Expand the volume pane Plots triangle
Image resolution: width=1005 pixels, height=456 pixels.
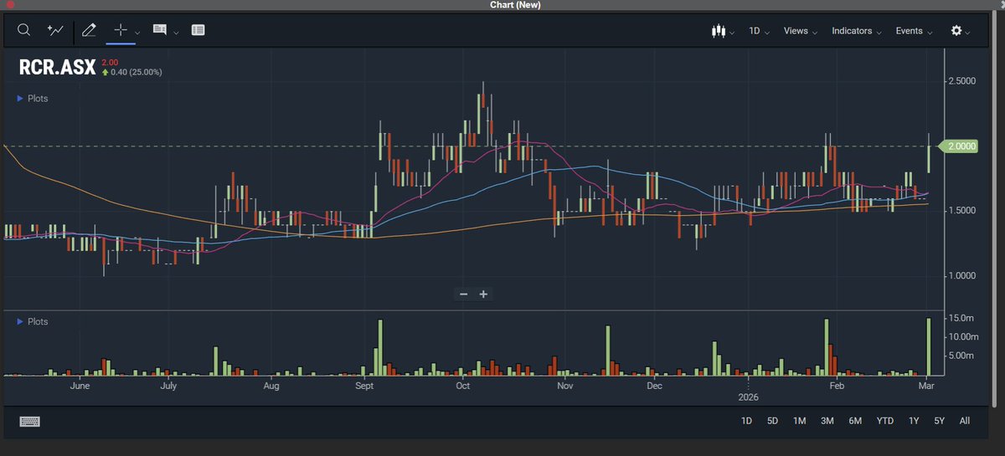[20, 321]
